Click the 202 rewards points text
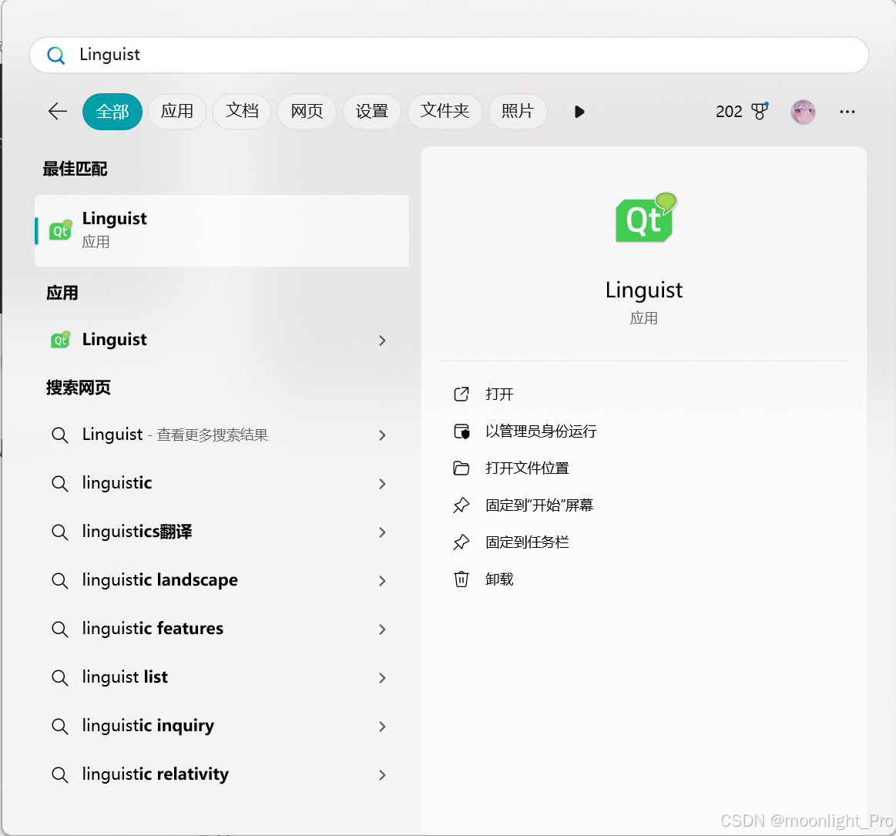Screen dimensions: 896x836 pyautogui.click(x=729, y=112)
